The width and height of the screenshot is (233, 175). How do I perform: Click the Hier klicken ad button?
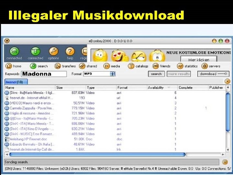[x=199, y=60]
